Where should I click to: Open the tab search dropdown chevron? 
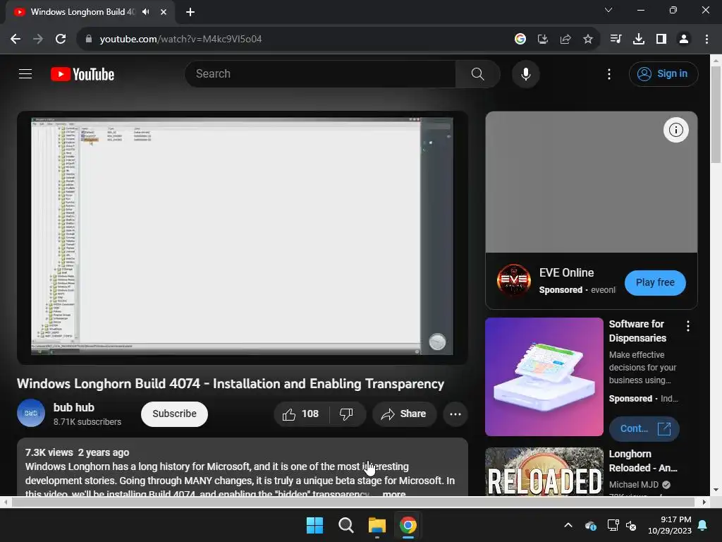[608, 10]
